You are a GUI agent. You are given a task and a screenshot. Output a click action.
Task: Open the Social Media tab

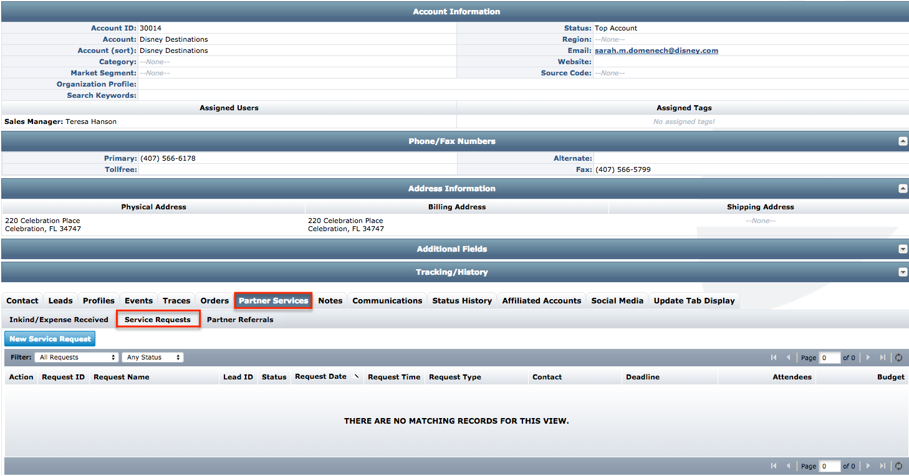[617, 301]
